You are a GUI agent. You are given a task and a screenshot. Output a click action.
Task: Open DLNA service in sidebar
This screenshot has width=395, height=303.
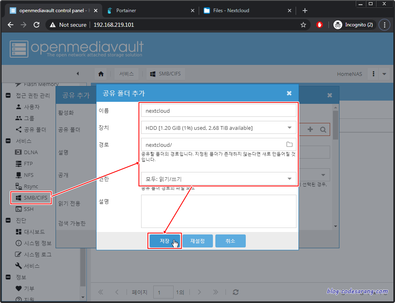point(26,152)
